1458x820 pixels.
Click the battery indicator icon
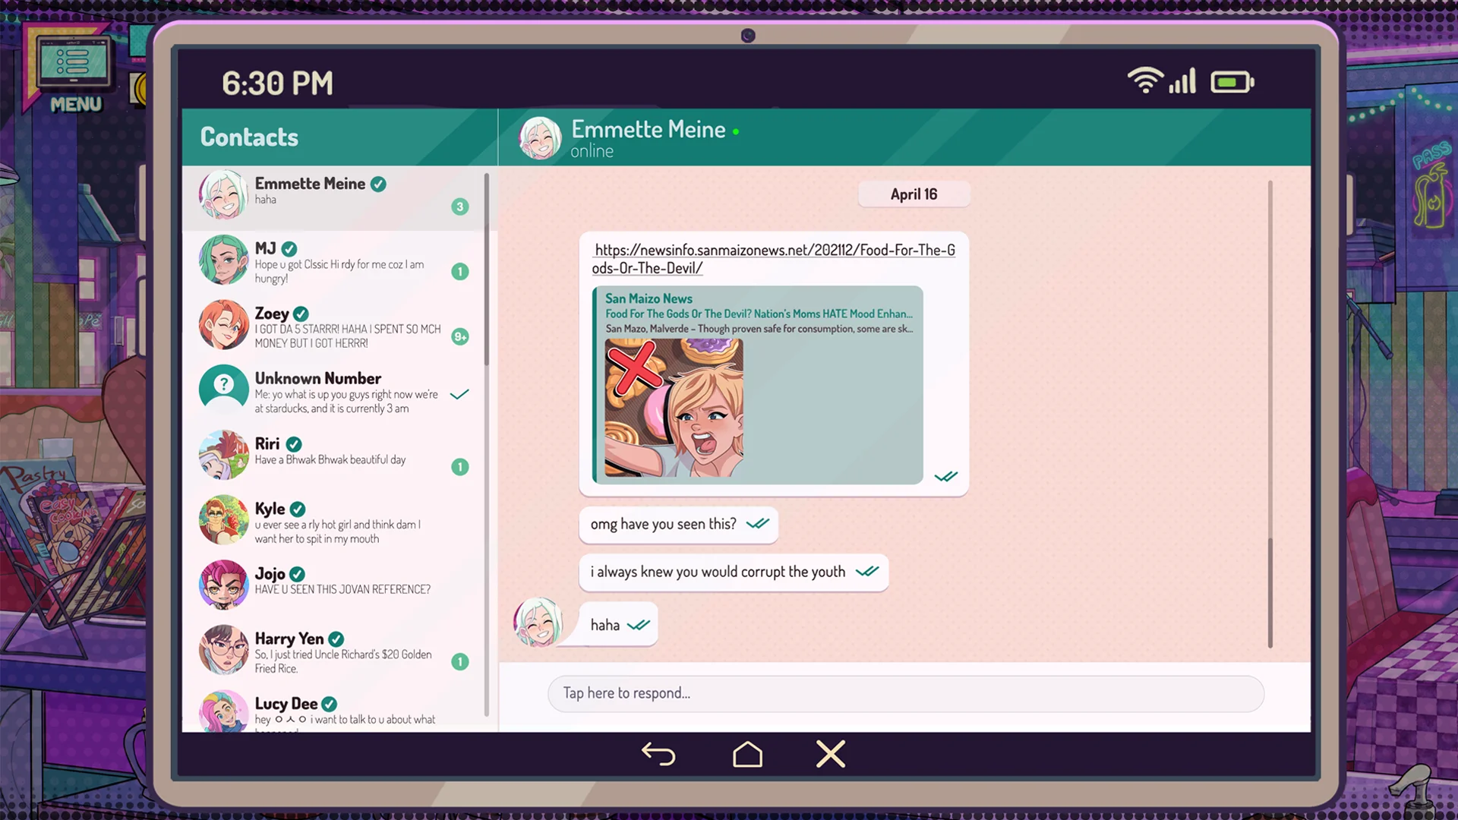pyautogui.click(x=1231, y=82)
